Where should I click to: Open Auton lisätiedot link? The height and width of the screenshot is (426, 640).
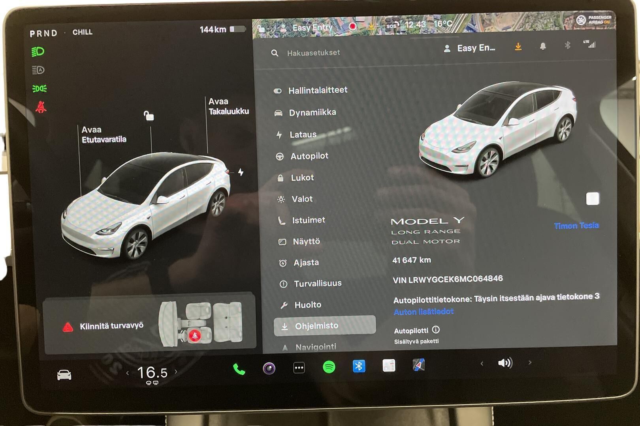pos(424,312)
